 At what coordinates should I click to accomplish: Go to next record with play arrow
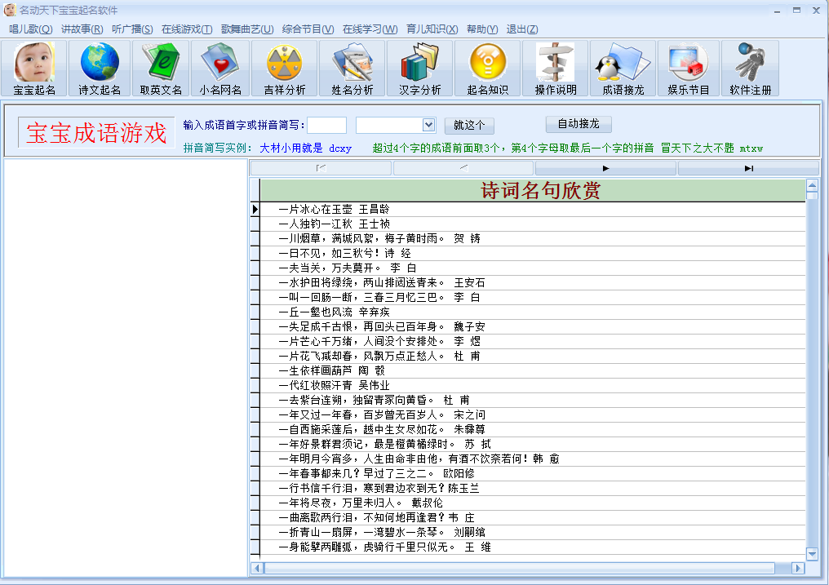click(605, 168)
